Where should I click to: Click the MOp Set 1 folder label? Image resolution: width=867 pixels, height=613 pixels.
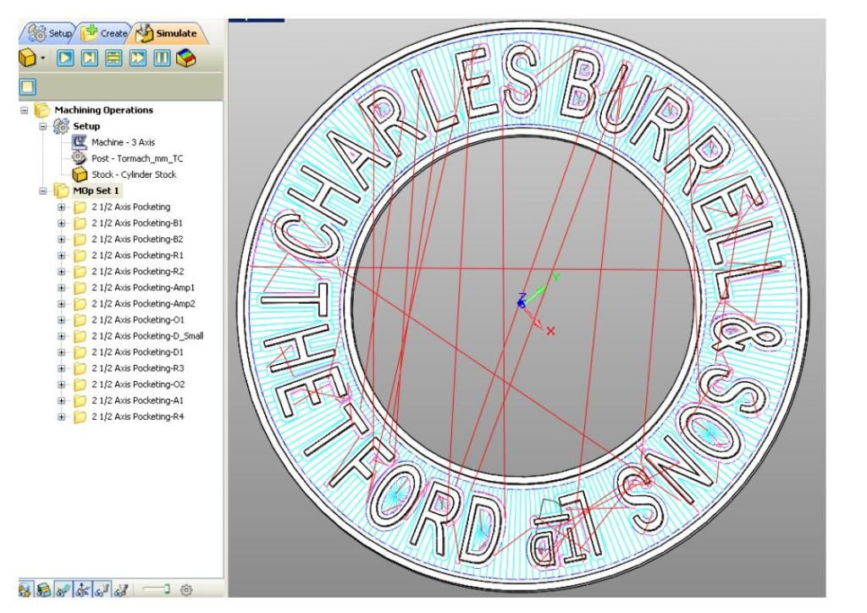(97, 191)
